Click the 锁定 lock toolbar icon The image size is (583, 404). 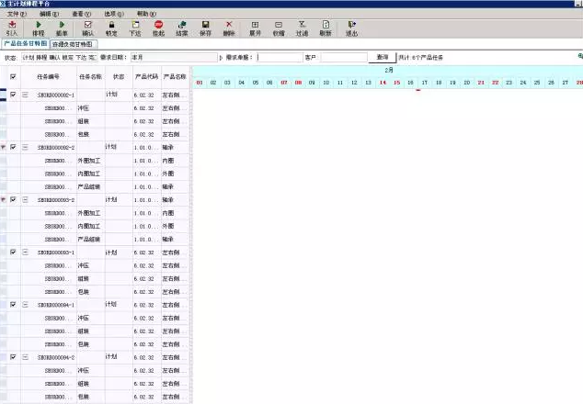tap(111, 25)
